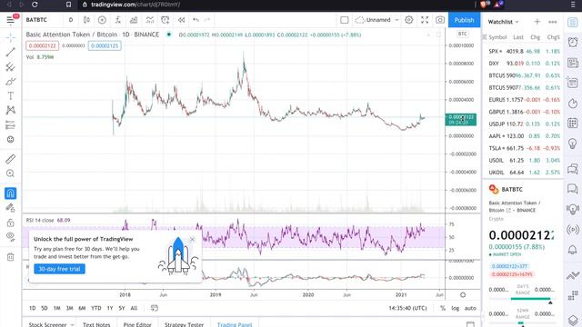Open the main hamburger menu
This screenshot has height=327, width=582.
point(10,20)
